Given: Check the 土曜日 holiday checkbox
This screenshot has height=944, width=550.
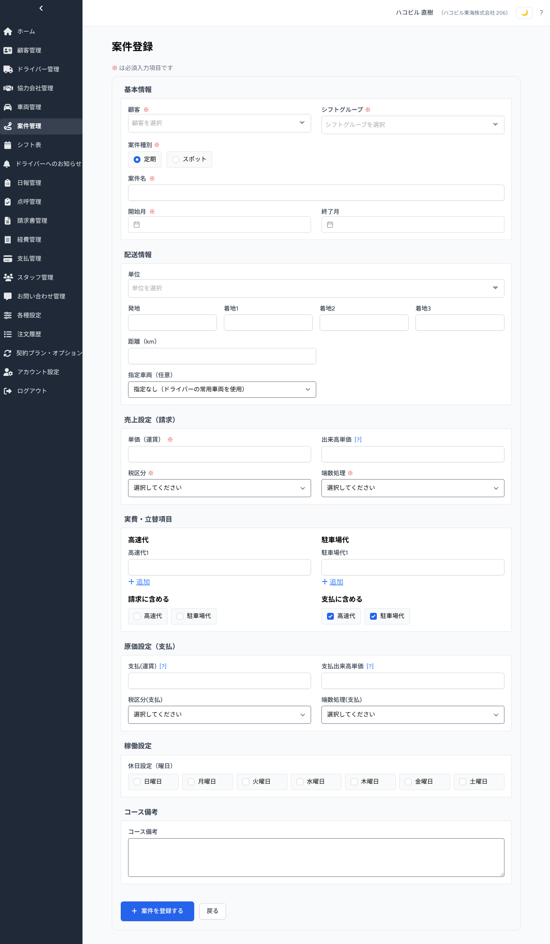Looking at the screenshot, I should coord(479,782).
